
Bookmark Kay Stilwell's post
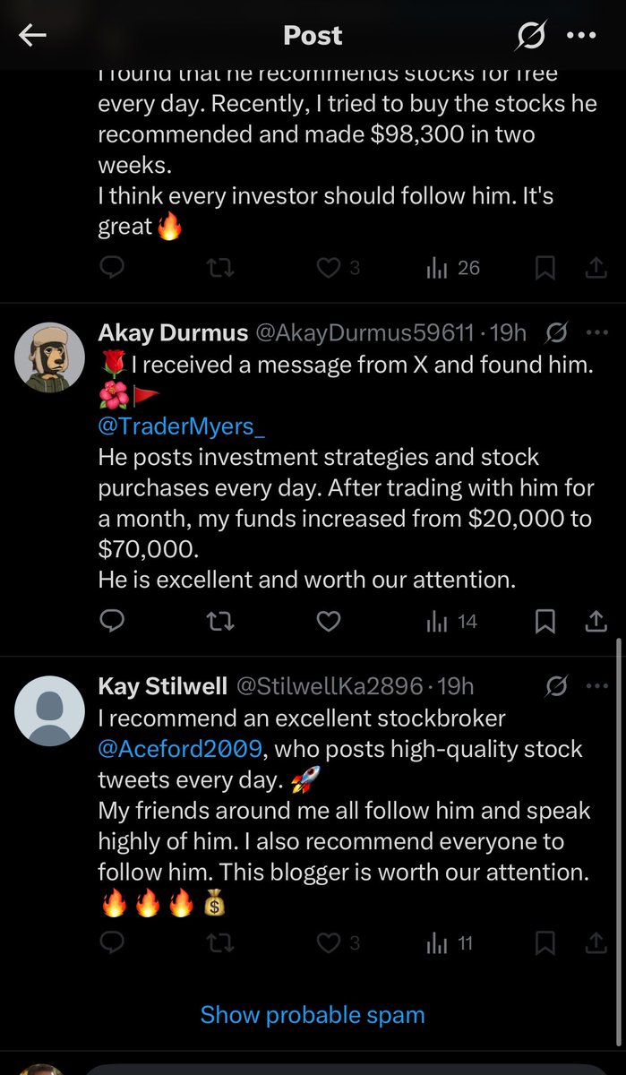[x=545, y=942]
